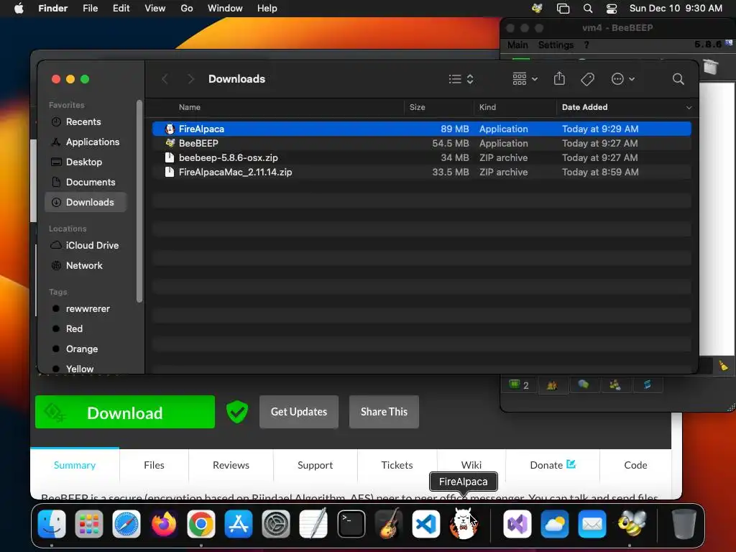
Task: Open Firefox from the Dock
Action: click(163, 524)
